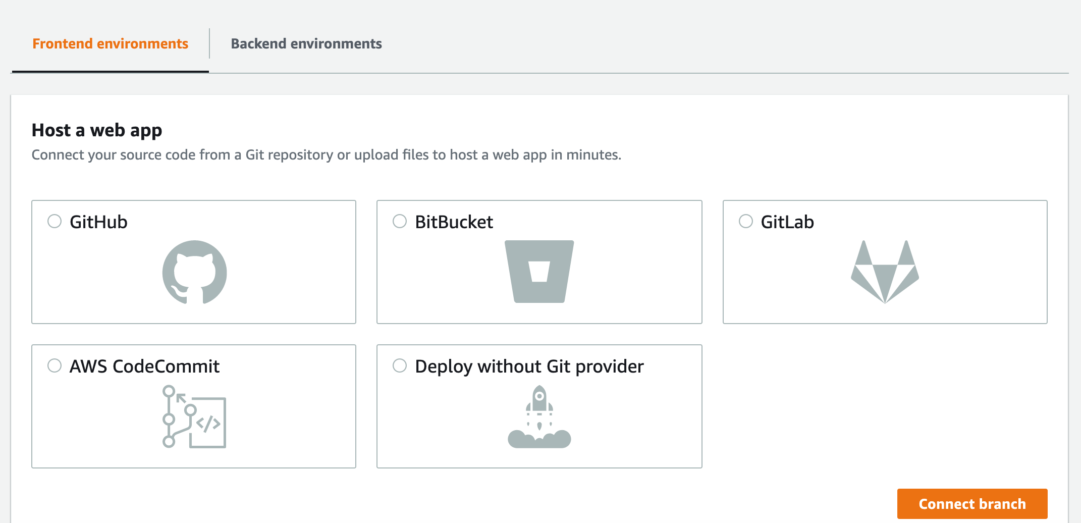Click the Connect branch button
1081x523 pixels.
tap(972, 504)
